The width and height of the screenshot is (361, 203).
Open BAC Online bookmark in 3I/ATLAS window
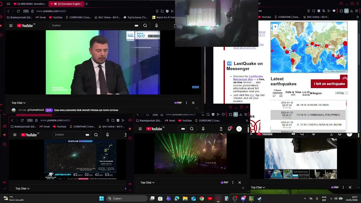[111, 127]
